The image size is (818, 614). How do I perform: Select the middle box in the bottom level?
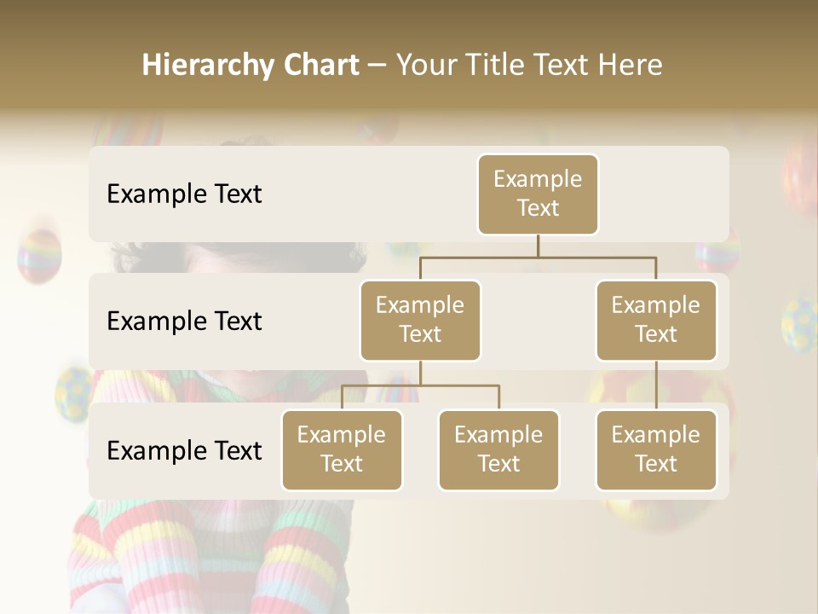pyautogui.click(x=498, y=450)
